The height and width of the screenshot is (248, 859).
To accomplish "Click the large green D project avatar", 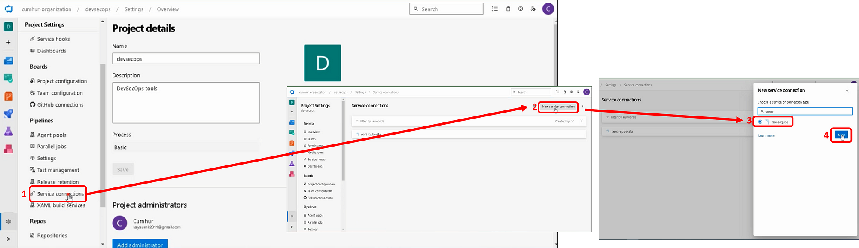I will (x=323, y=63).
